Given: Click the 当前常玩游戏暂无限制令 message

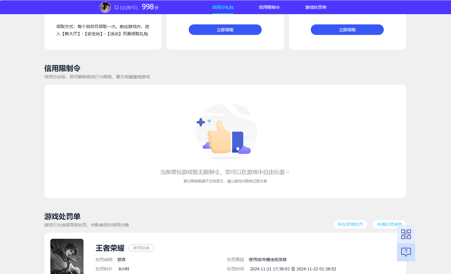Looking at the screenshot, I should tap(225, 172).
